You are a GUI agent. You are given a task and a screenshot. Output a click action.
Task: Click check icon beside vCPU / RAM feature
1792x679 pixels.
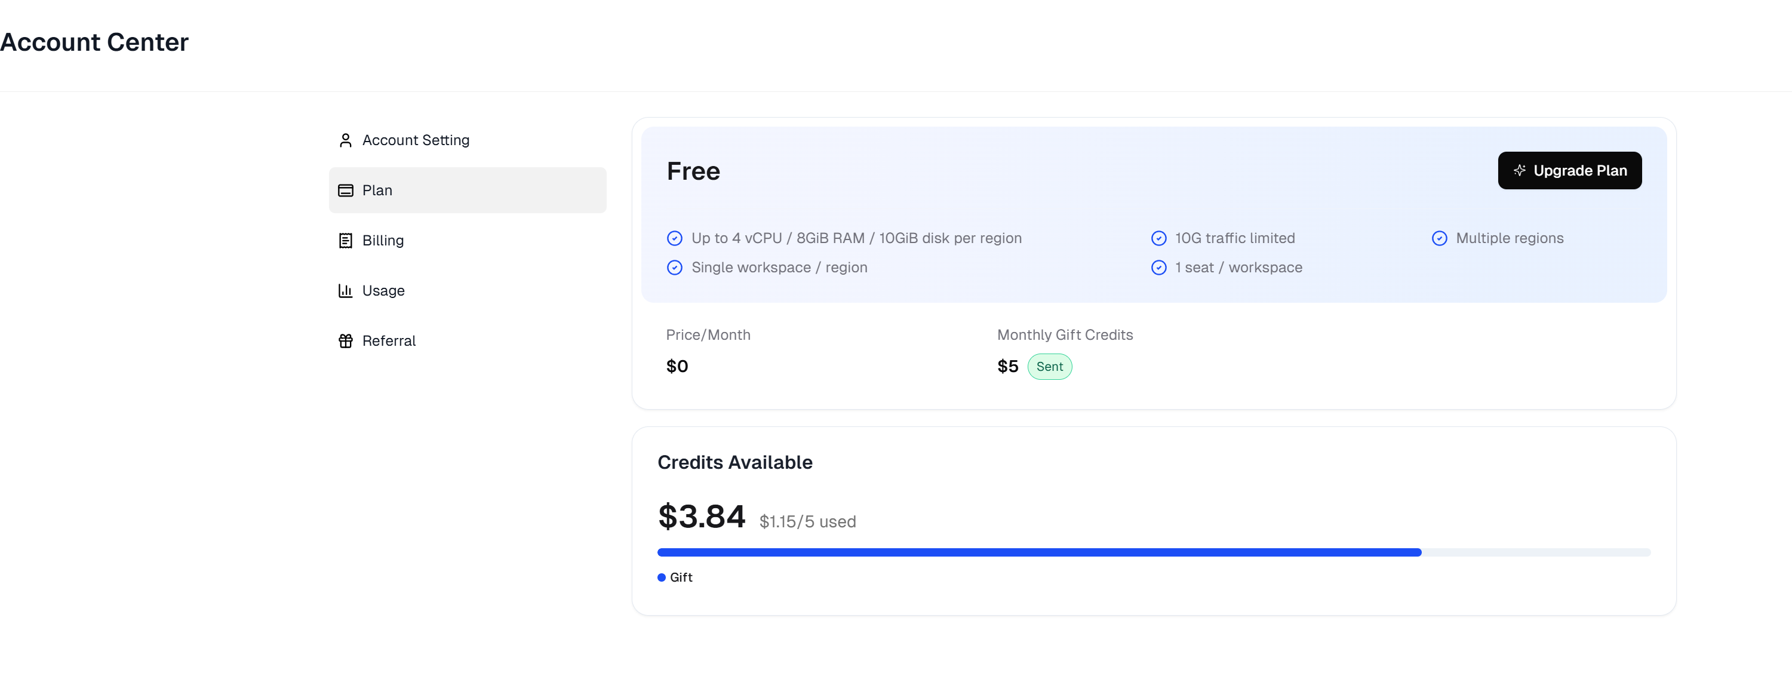pyautogui.click(x=674, y=239)
